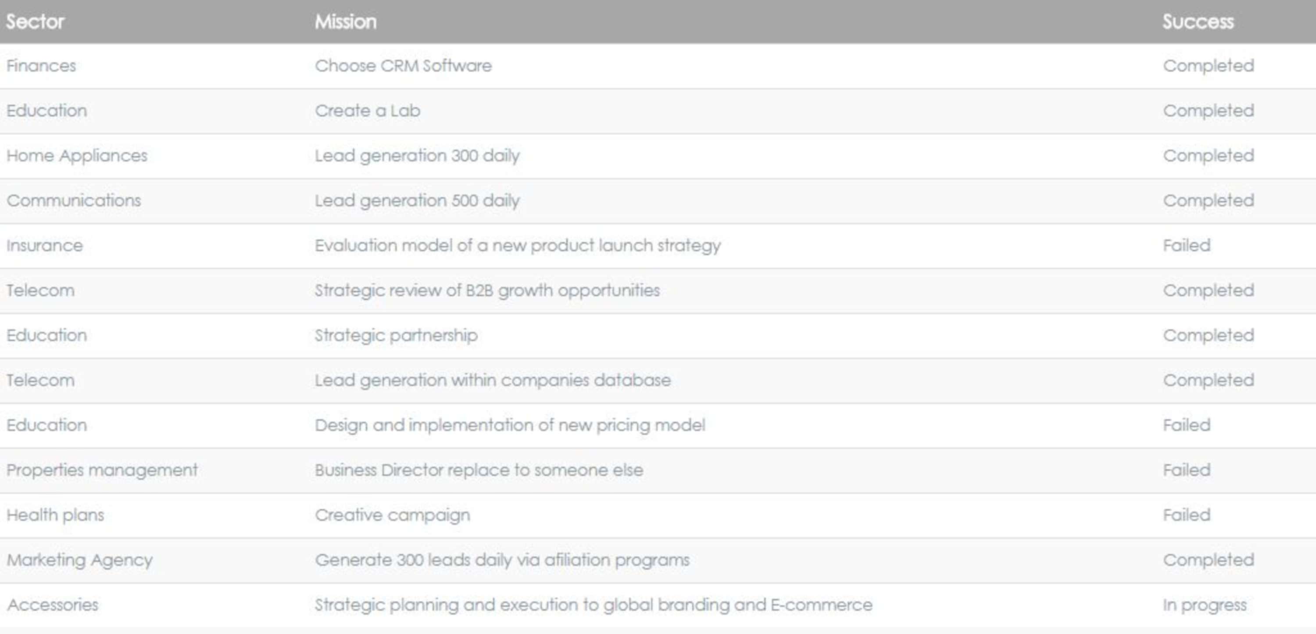Select the Finances row sector cell

41,66
